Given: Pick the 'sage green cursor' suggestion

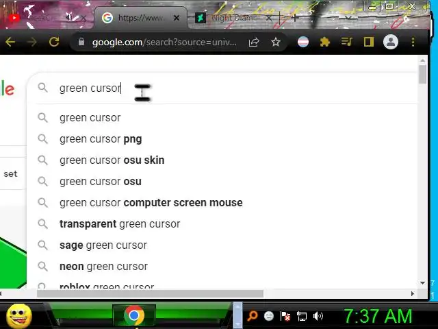Looking at the screenshot, I should (222, 245).
